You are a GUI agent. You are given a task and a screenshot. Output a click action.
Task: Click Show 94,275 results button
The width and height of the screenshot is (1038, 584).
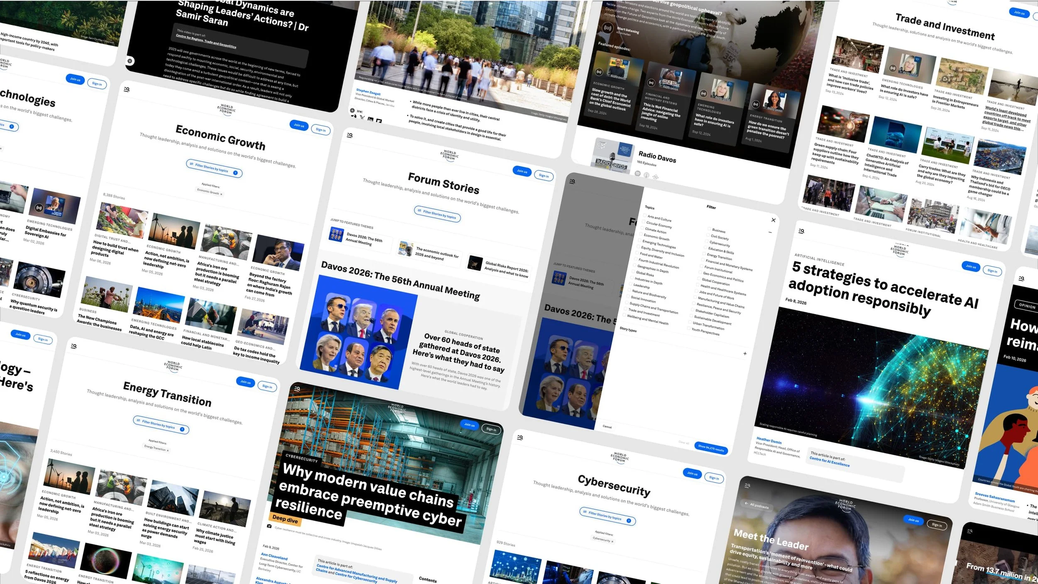(x=710, y=448)
